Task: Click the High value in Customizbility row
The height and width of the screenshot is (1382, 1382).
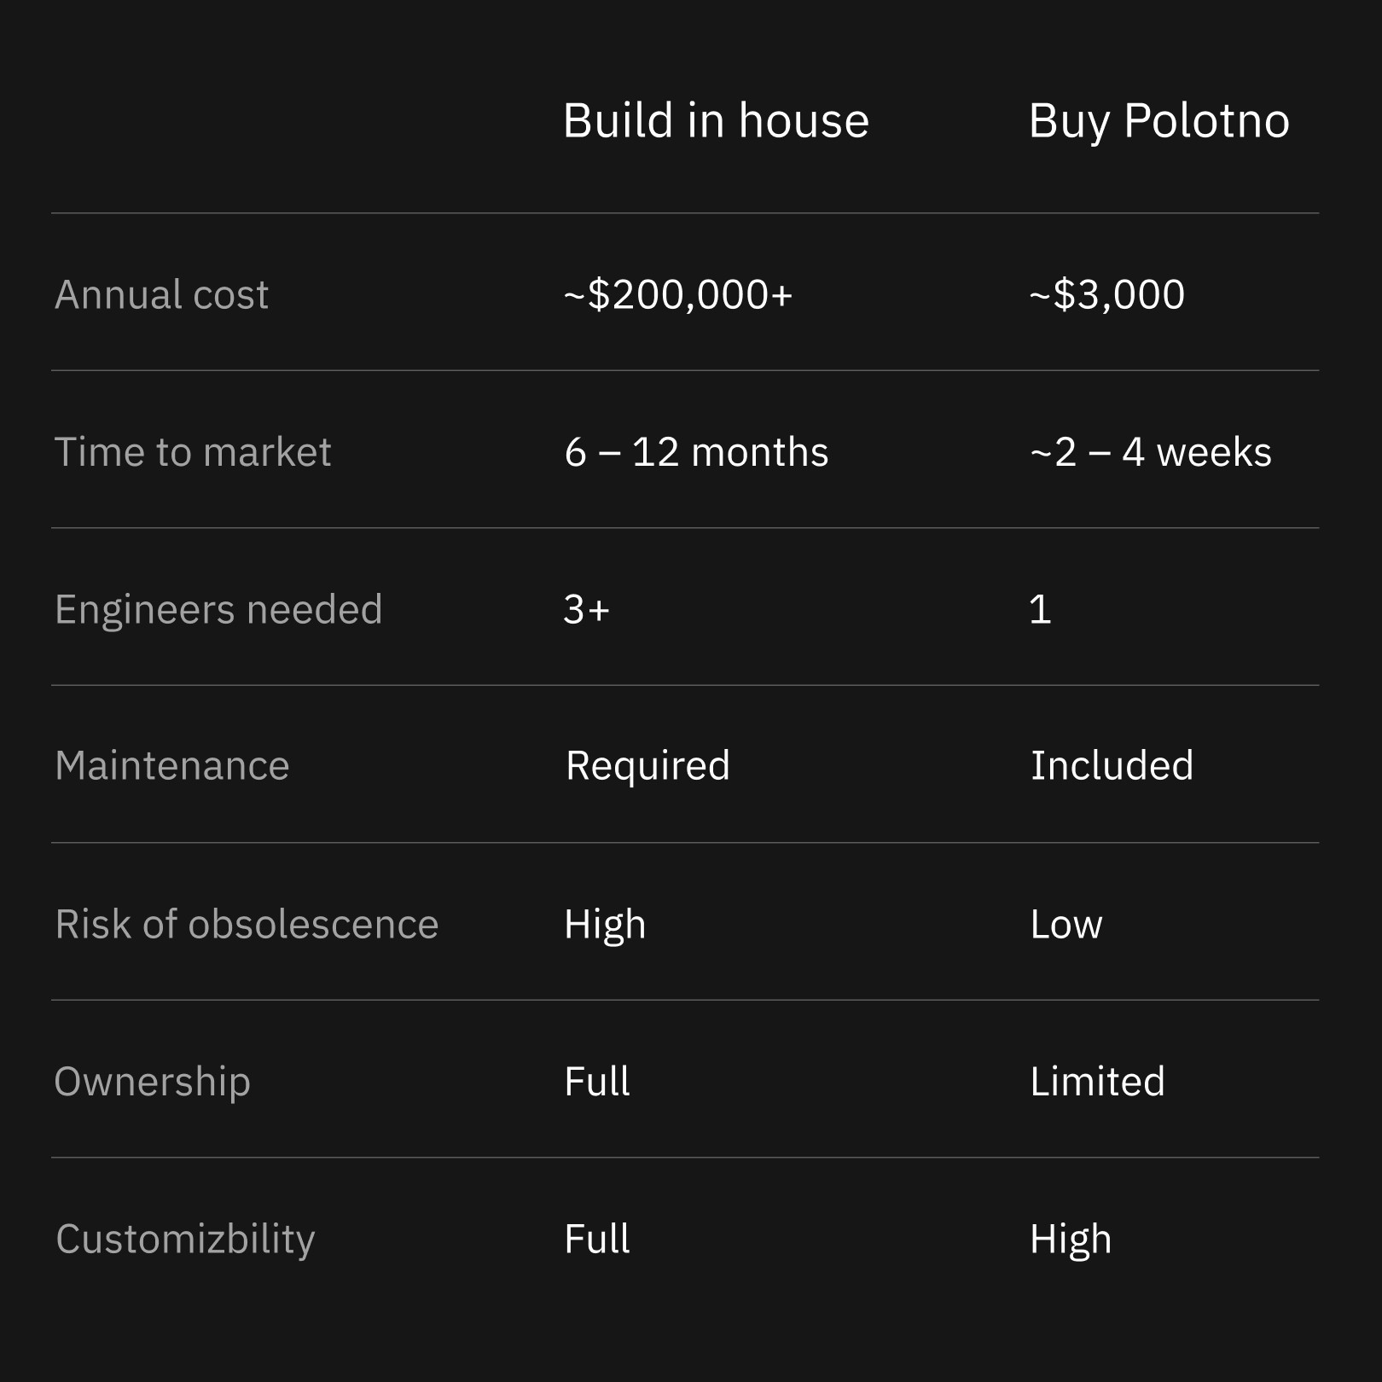Action: coord(1071,1240)
